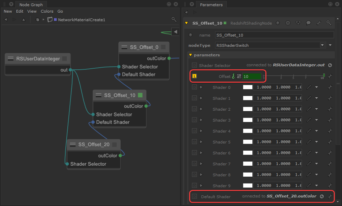Open Shader 3 color options dropdown arrow
This screenshot has width=342, height=206.
pos(316,120)
